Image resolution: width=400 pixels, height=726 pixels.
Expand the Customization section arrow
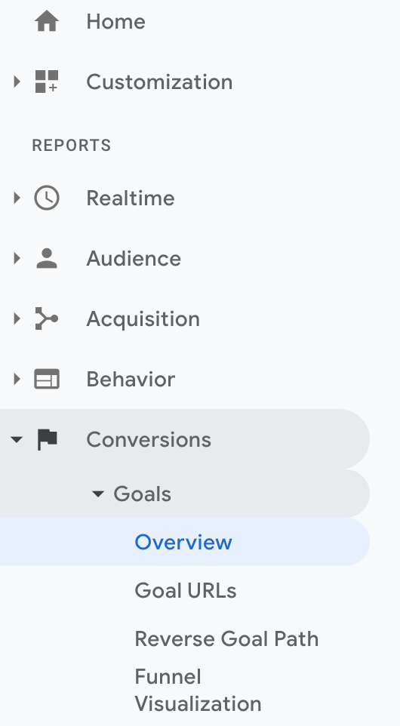click(x=17, y=82)
